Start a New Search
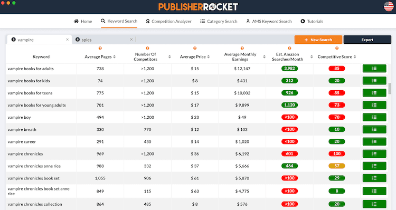 pos(318,40)
